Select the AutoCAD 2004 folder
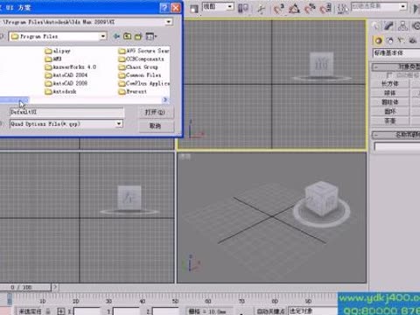This screenshot has height=315, width=420. click(x=66, y=75)
